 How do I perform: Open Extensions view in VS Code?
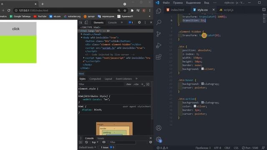(159, 57)
